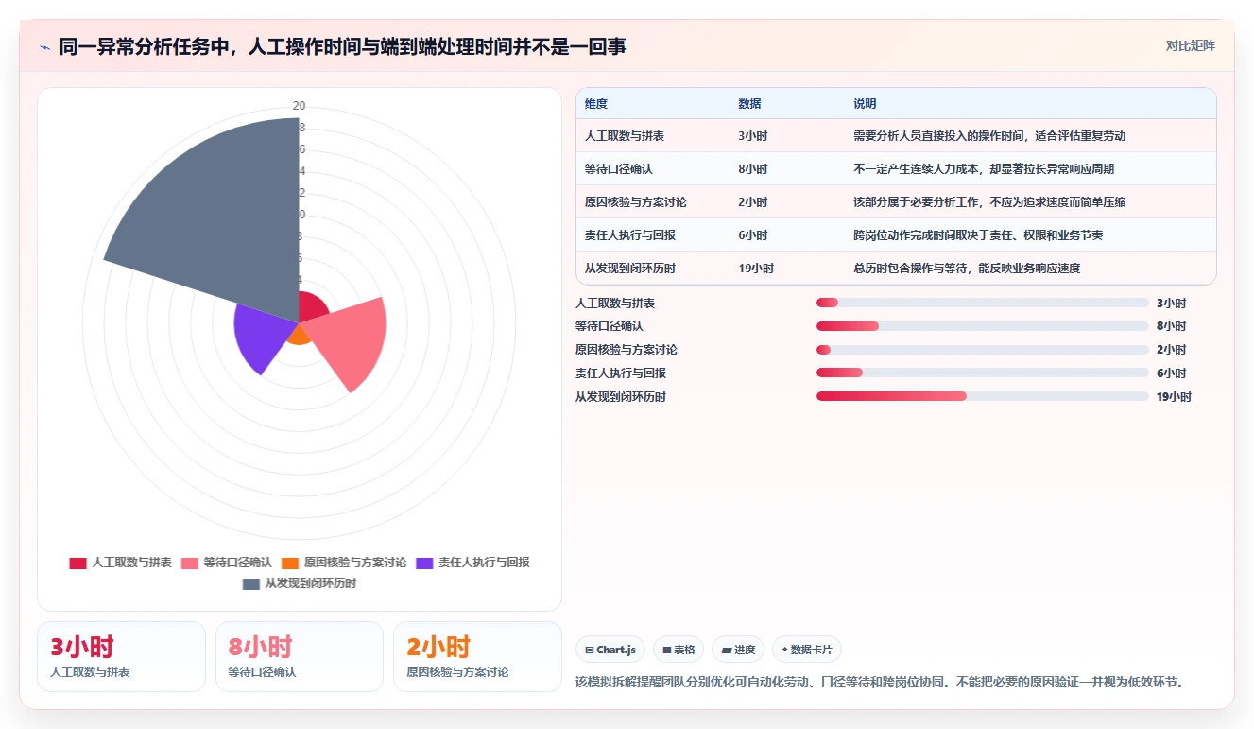Click the 等待口径确认 progress bar

[983, 326]
